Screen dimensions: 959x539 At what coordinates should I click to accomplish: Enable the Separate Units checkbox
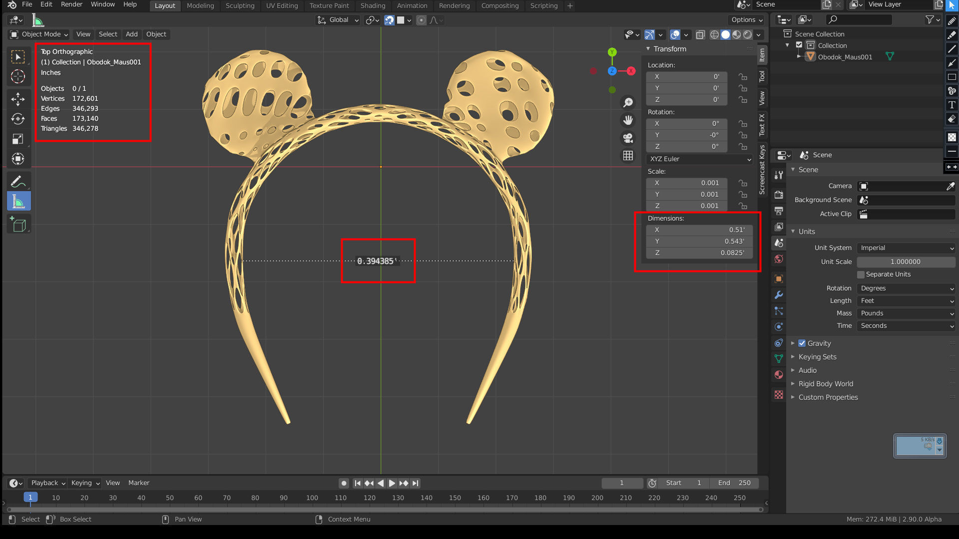[x=861, y=274]
